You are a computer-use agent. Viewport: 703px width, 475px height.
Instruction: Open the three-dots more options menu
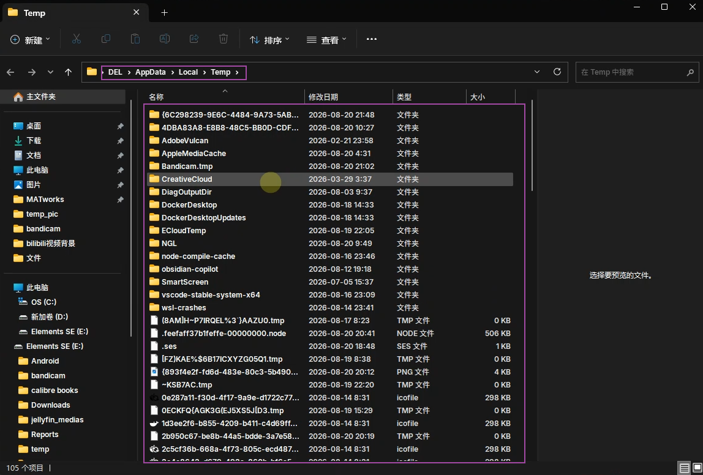pyautogui.click(x=371, y=39)
